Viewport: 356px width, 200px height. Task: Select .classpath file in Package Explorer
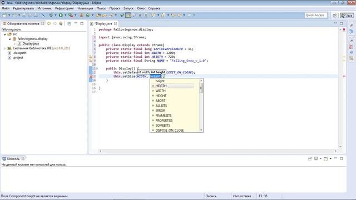(19, 53)
